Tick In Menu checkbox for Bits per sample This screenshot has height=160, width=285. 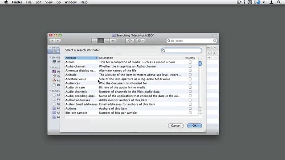[190, 112]
